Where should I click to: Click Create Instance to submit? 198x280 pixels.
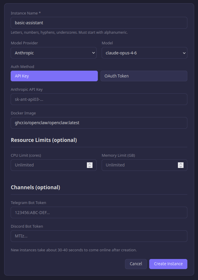pyautogui.click(x=168, y=264)
